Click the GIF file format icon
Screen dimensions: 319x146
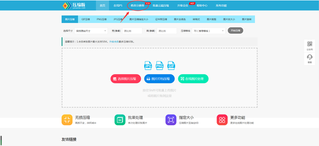(171, 66)
